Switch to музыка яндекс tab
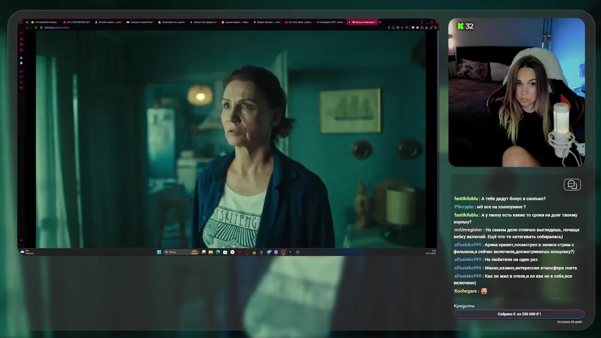The width and height of the screenshot is (601, 338). [236, 22]
